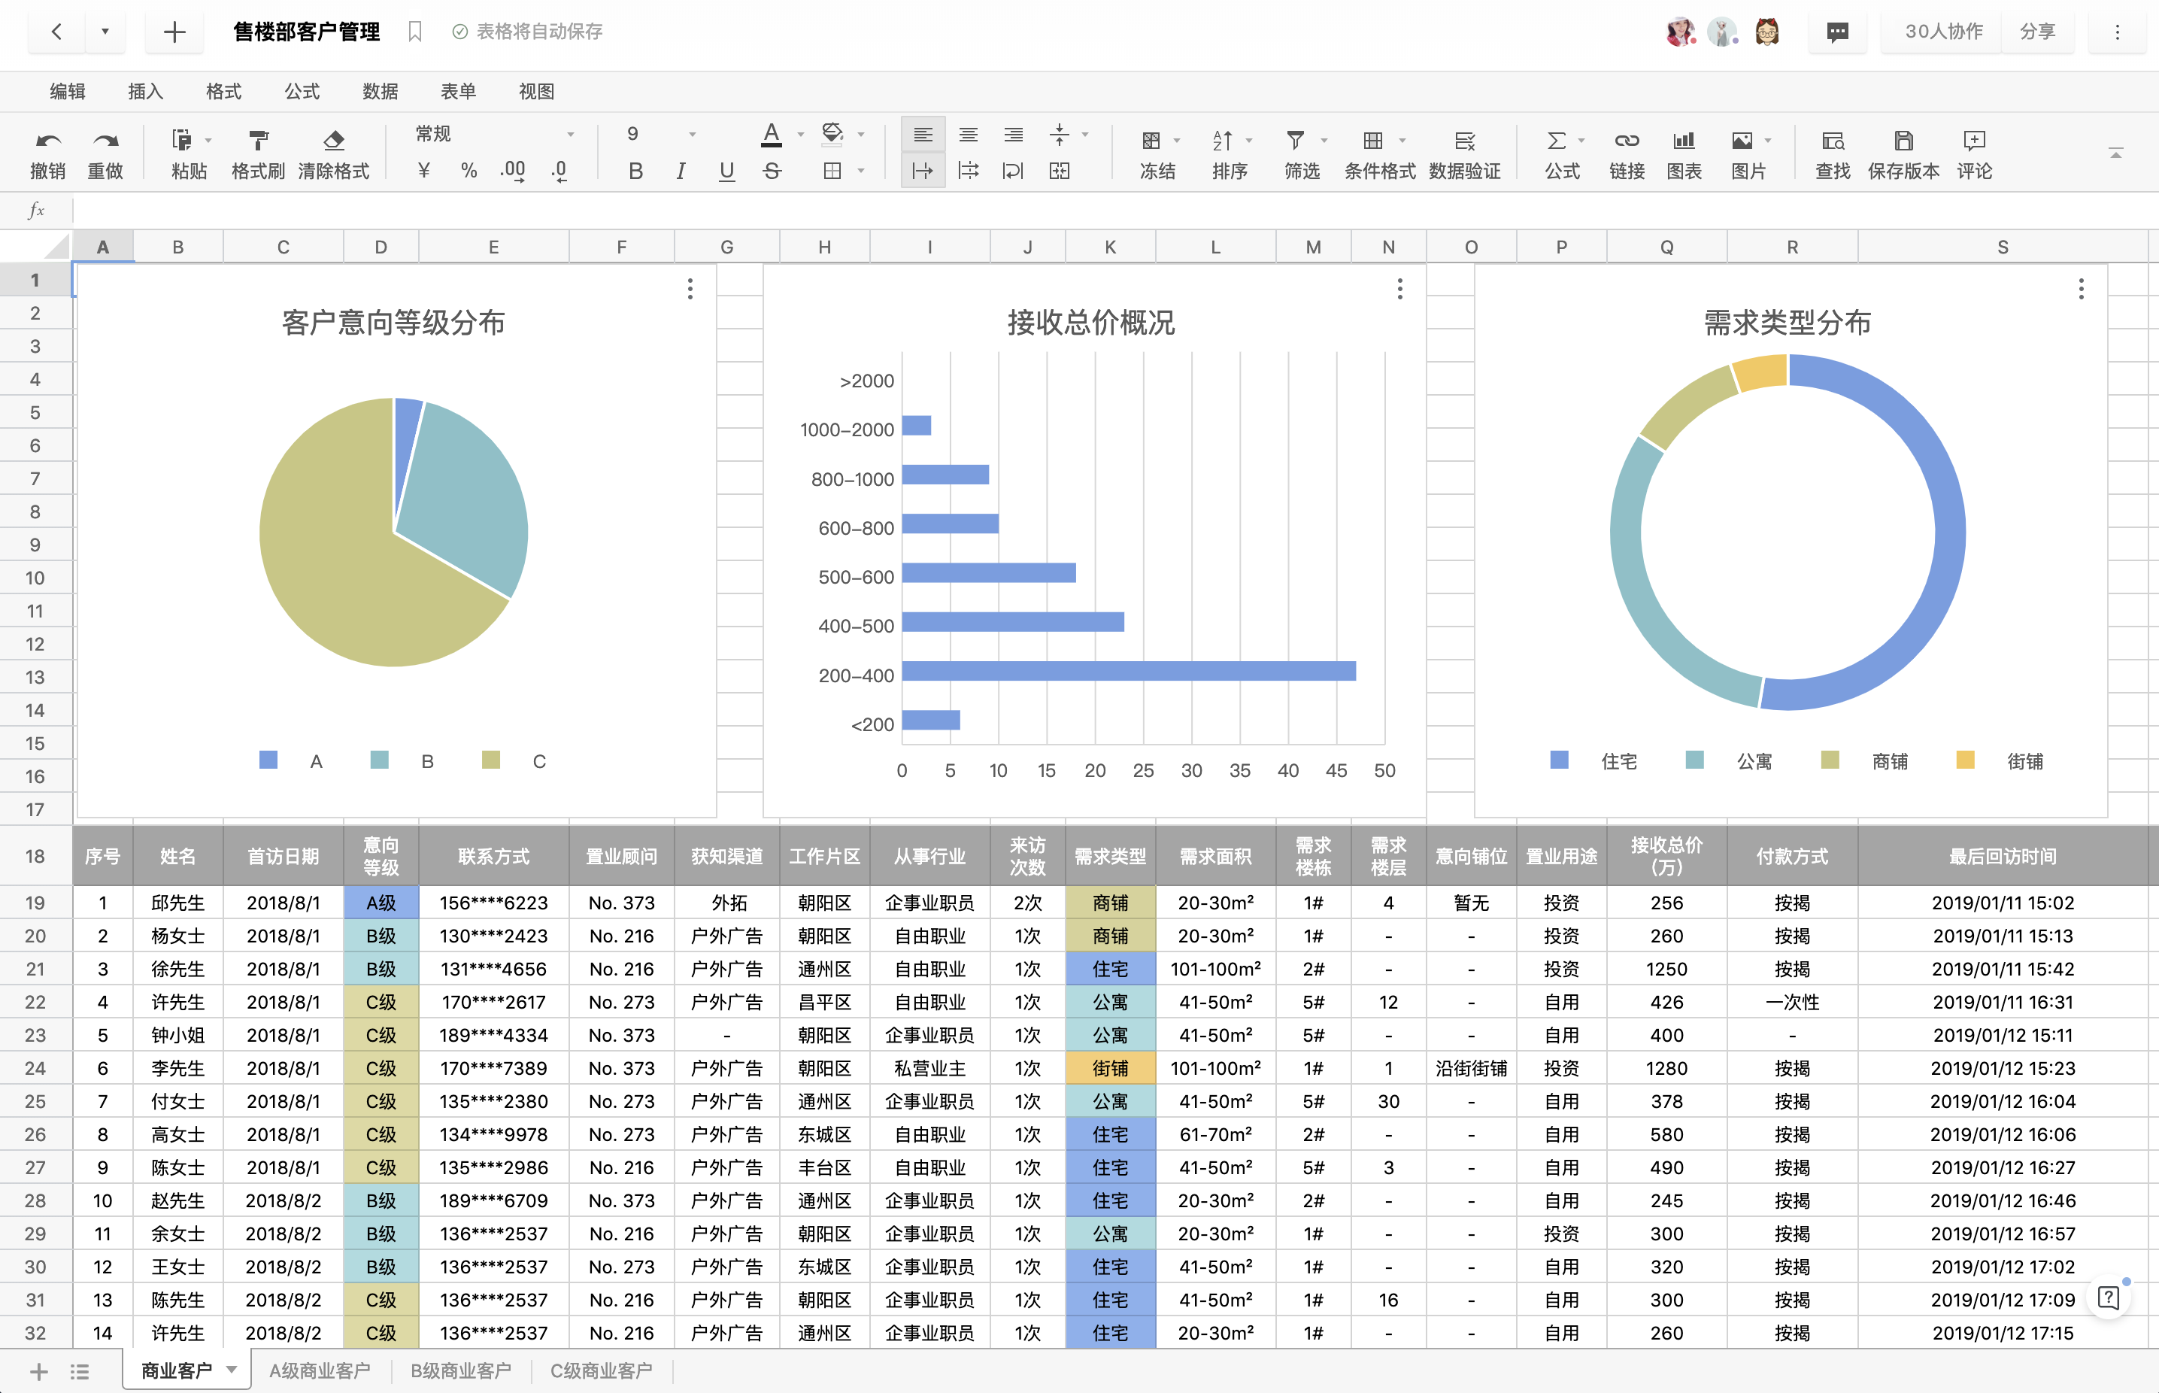Image resolution: width=2159 pixels, height=1393 pixels.
Task: Go back with the left arrow button
Action: 57,32
